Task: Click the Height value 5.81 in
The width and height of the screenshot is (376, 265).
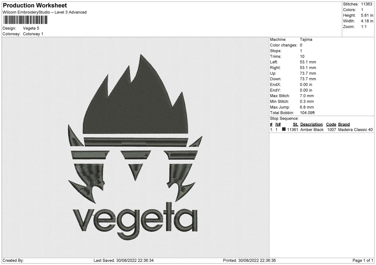Action: pos(367,16)
